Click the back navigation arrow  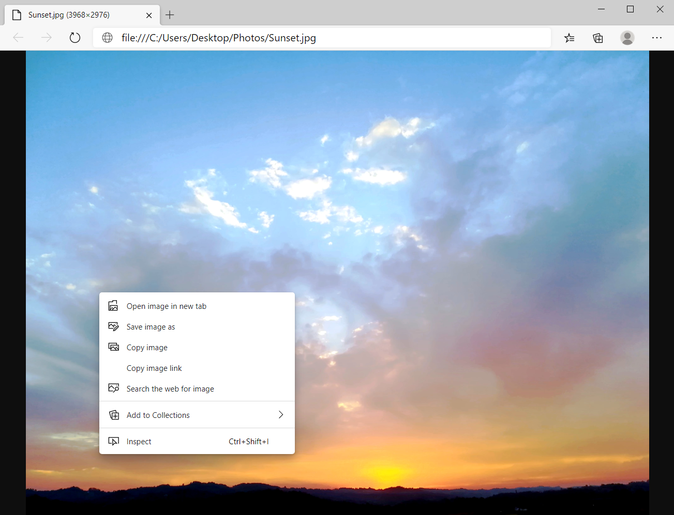(x=19, y=38)
